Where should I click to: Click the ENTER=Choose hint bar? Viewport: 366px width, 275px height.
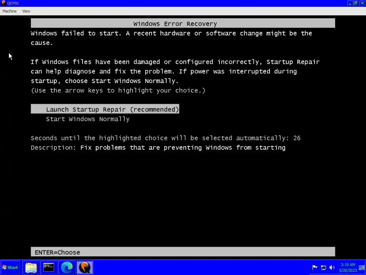click(x=183, y=252)
